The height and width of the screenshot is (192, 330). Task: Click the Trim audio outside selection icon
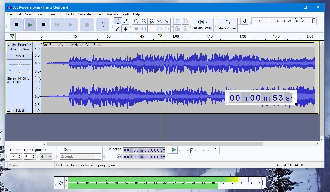point(136,29)
